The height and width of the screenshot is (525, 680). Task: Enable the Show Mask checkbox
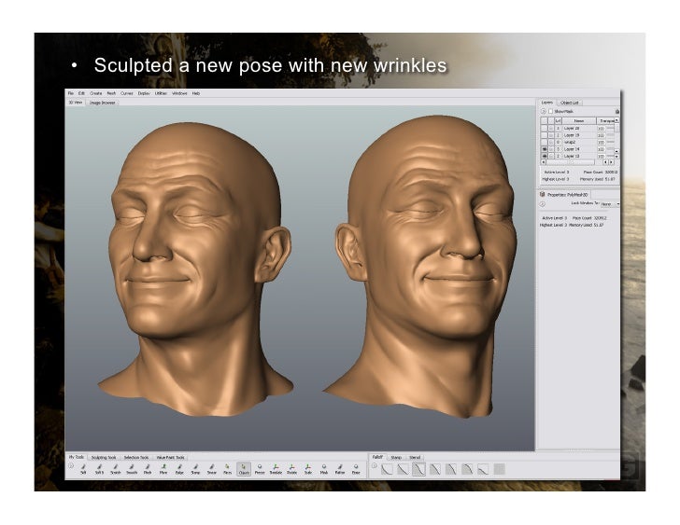click(x=550, y=110)
